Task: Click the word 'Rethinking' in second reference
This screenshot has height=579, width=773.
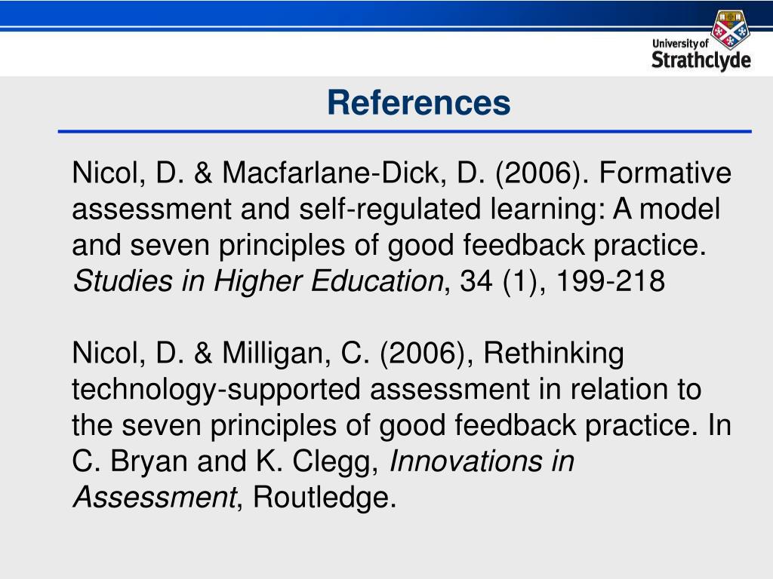Action: tap(553, 353)
